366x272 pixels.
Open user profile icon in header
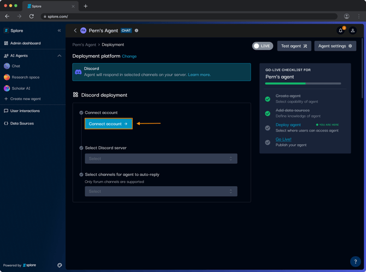click(353, 31)
